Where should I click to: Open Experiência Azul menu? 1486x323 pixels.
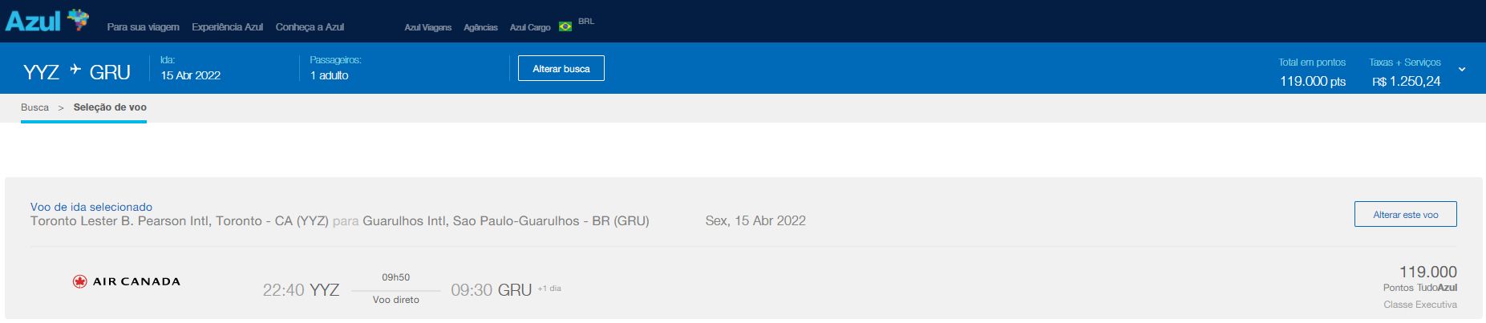[228, 27]
